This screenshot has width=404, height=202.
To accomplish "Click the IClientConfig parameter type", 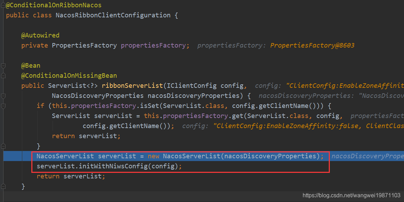I will pyautogui.click(x=192, y=85).
